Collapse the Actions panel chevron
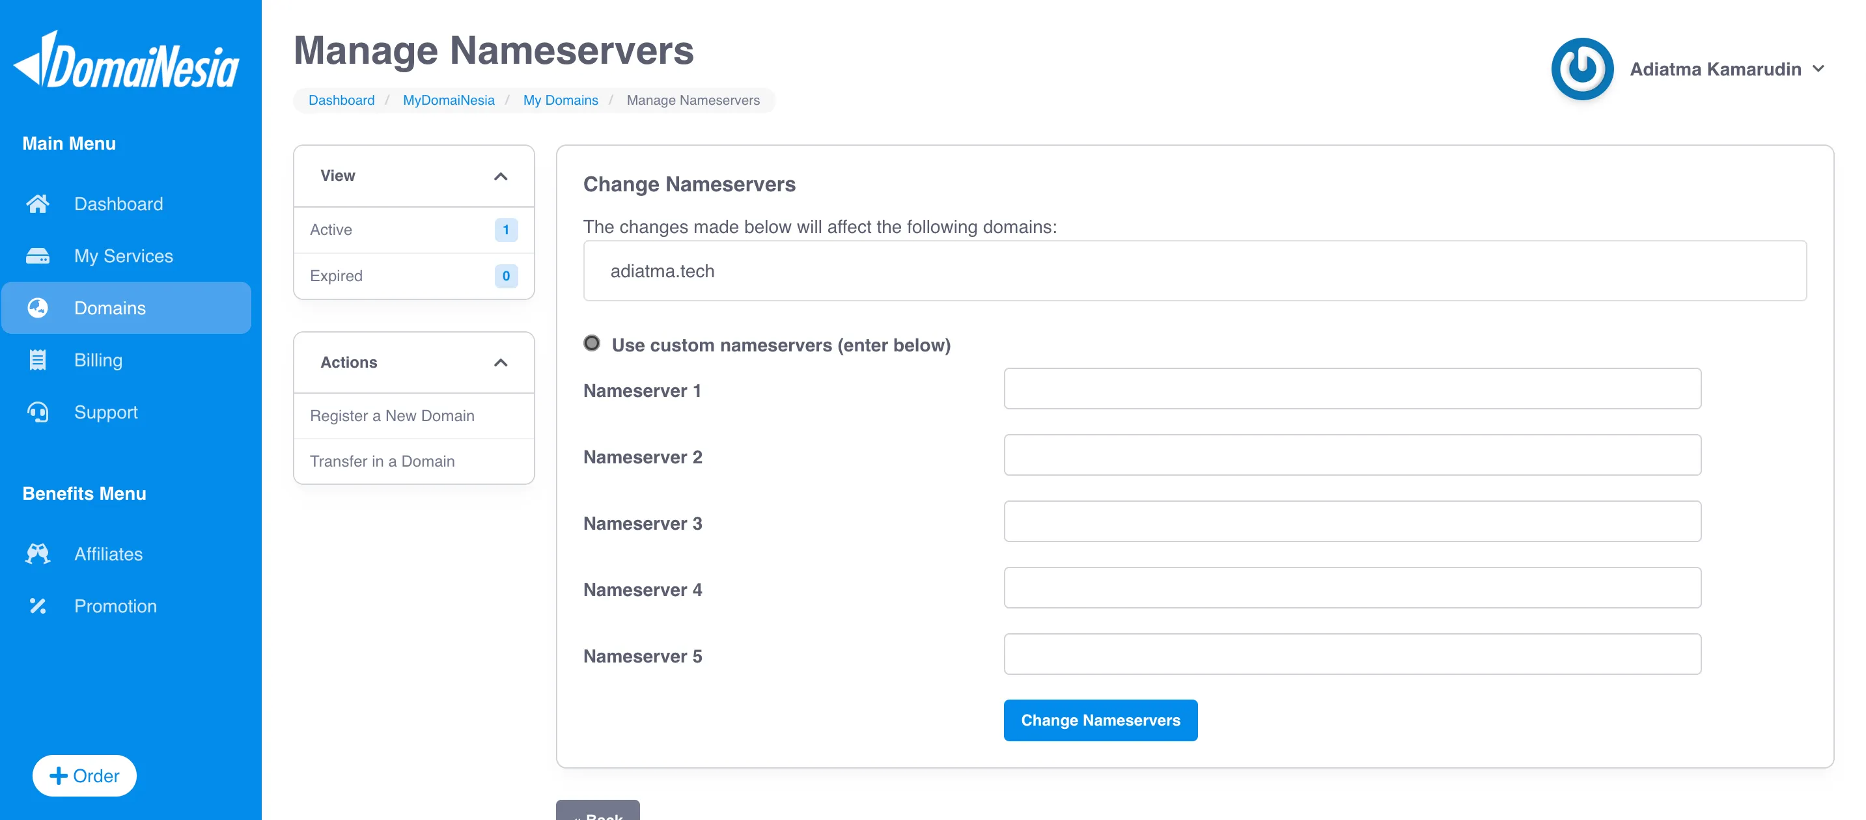Screen dimensions: 1866x820 (x=501, y=362)
